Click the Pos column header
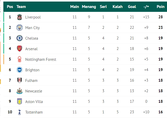 click(10, 7)
